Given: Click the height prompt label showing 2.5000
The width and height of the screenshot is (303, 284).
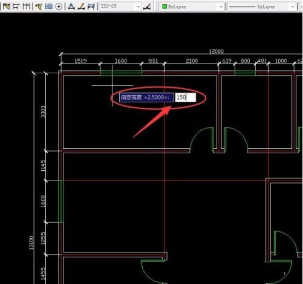Looking at the screenshot, I should coord(146,97).
